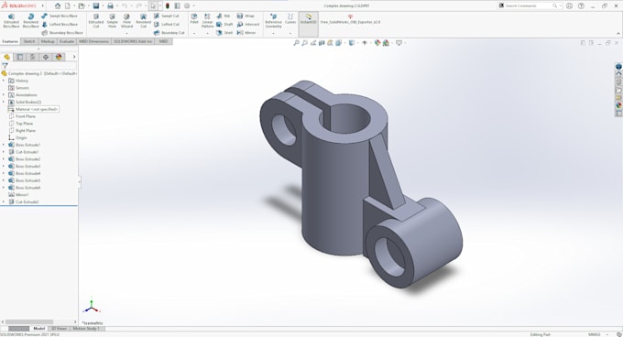Open Display Style cube dropdown
Image resolution: width=623 pixels, height=337 pixels.
tap(352, 43)
